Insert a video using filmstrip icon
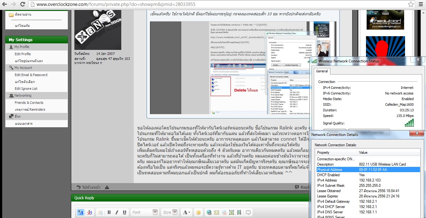 pos(239,212)
